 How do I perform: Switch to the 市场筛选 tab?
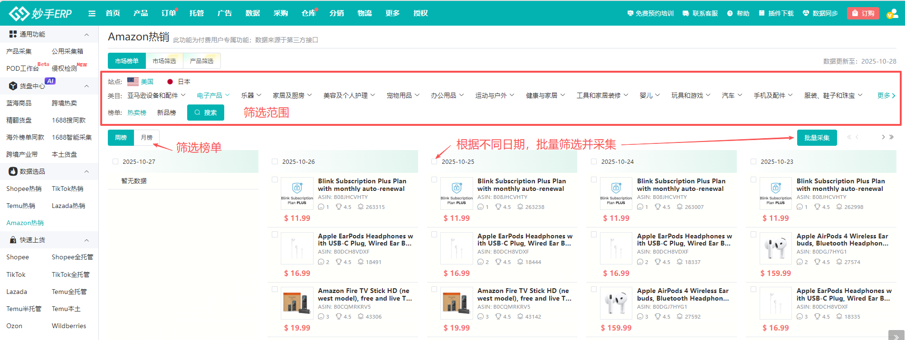click(x=164, y=61)
